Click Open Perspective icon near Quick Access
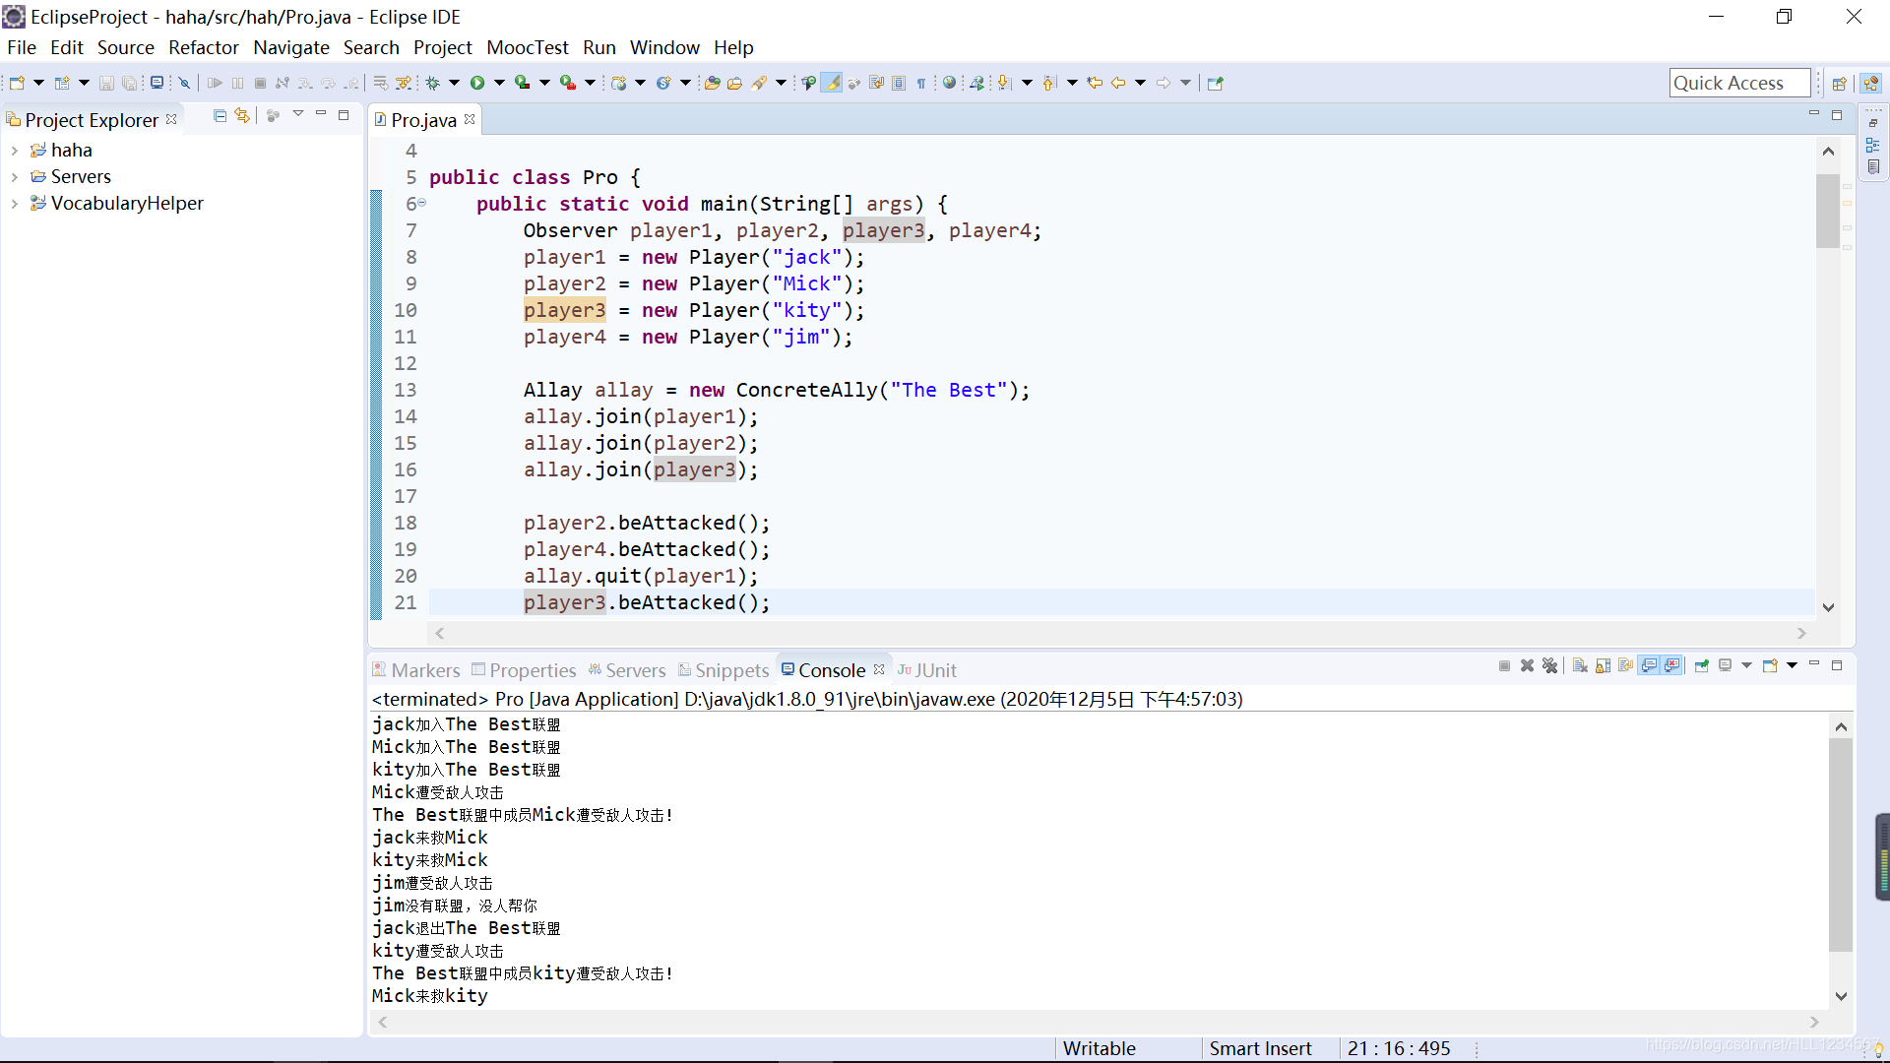 coord(1838,84)
